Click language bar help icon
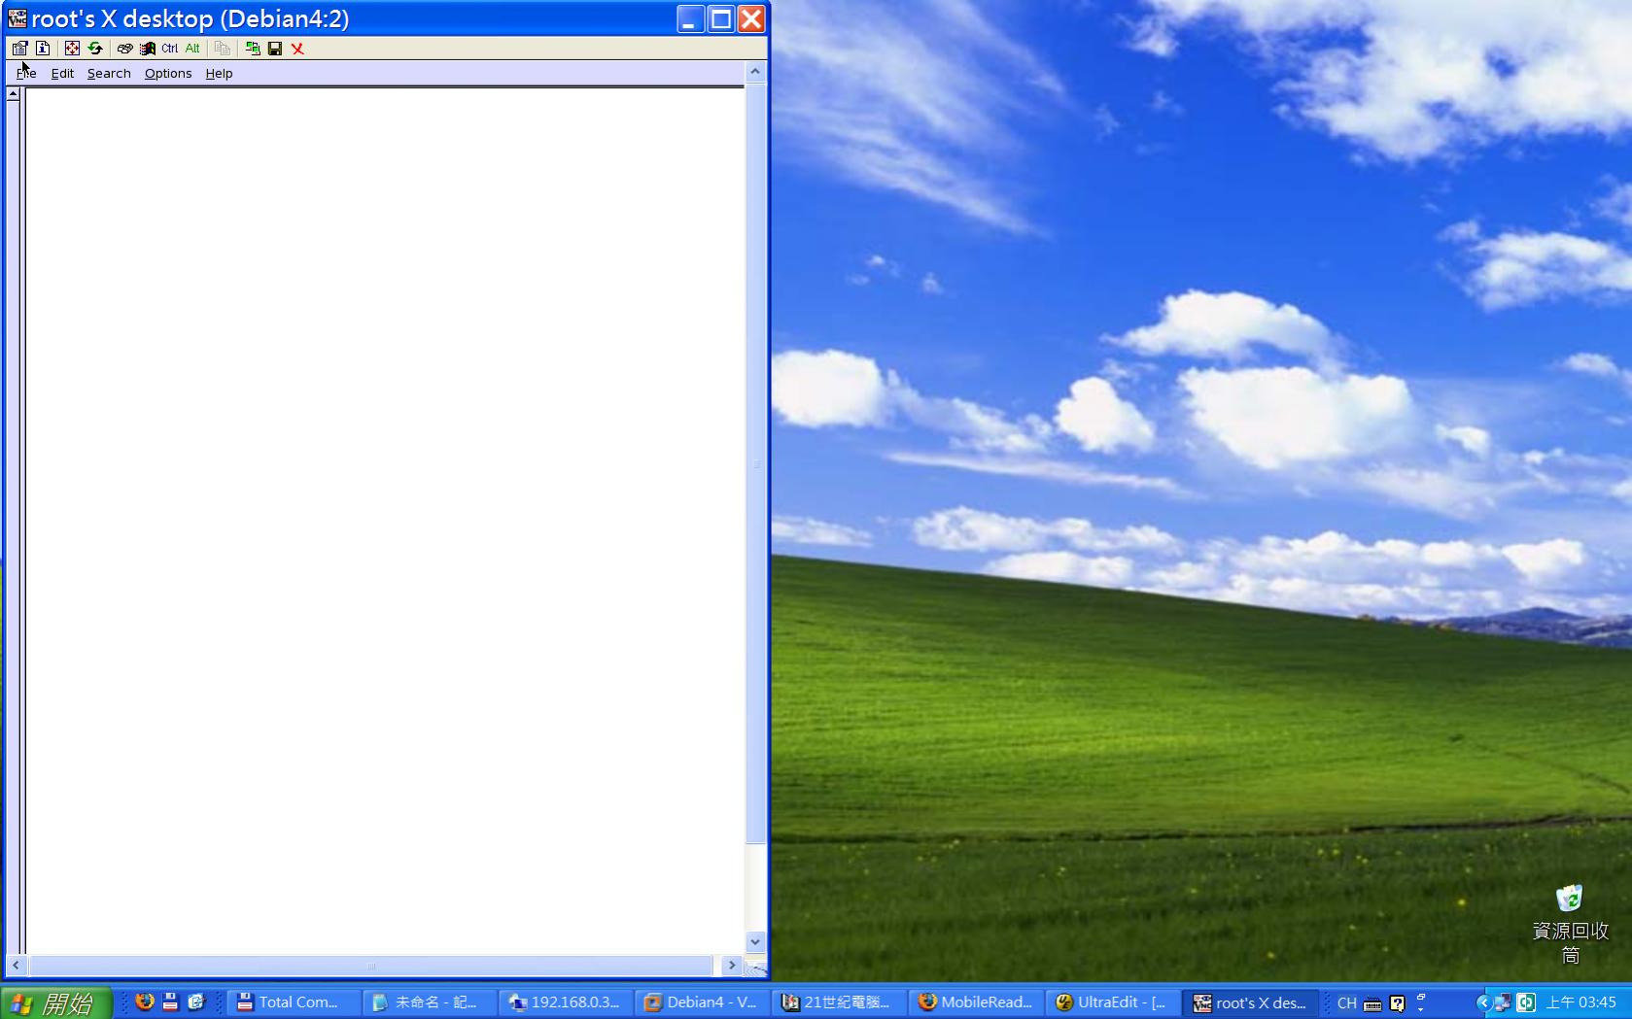 [x=1397, y=1003]
